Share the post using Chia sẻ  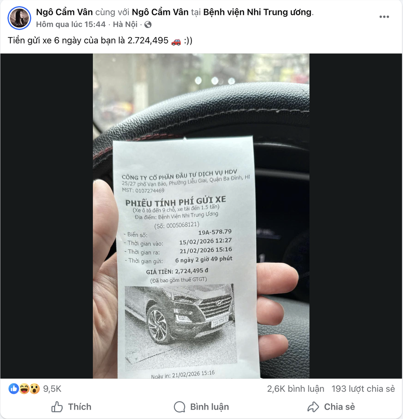pyautogui.click(x=331, y=407)
